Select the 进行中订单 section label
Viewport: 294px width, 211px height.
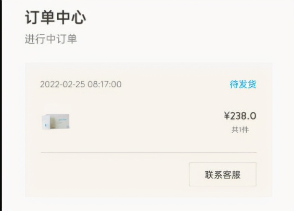pyautogui.click(x=51, y=39)
